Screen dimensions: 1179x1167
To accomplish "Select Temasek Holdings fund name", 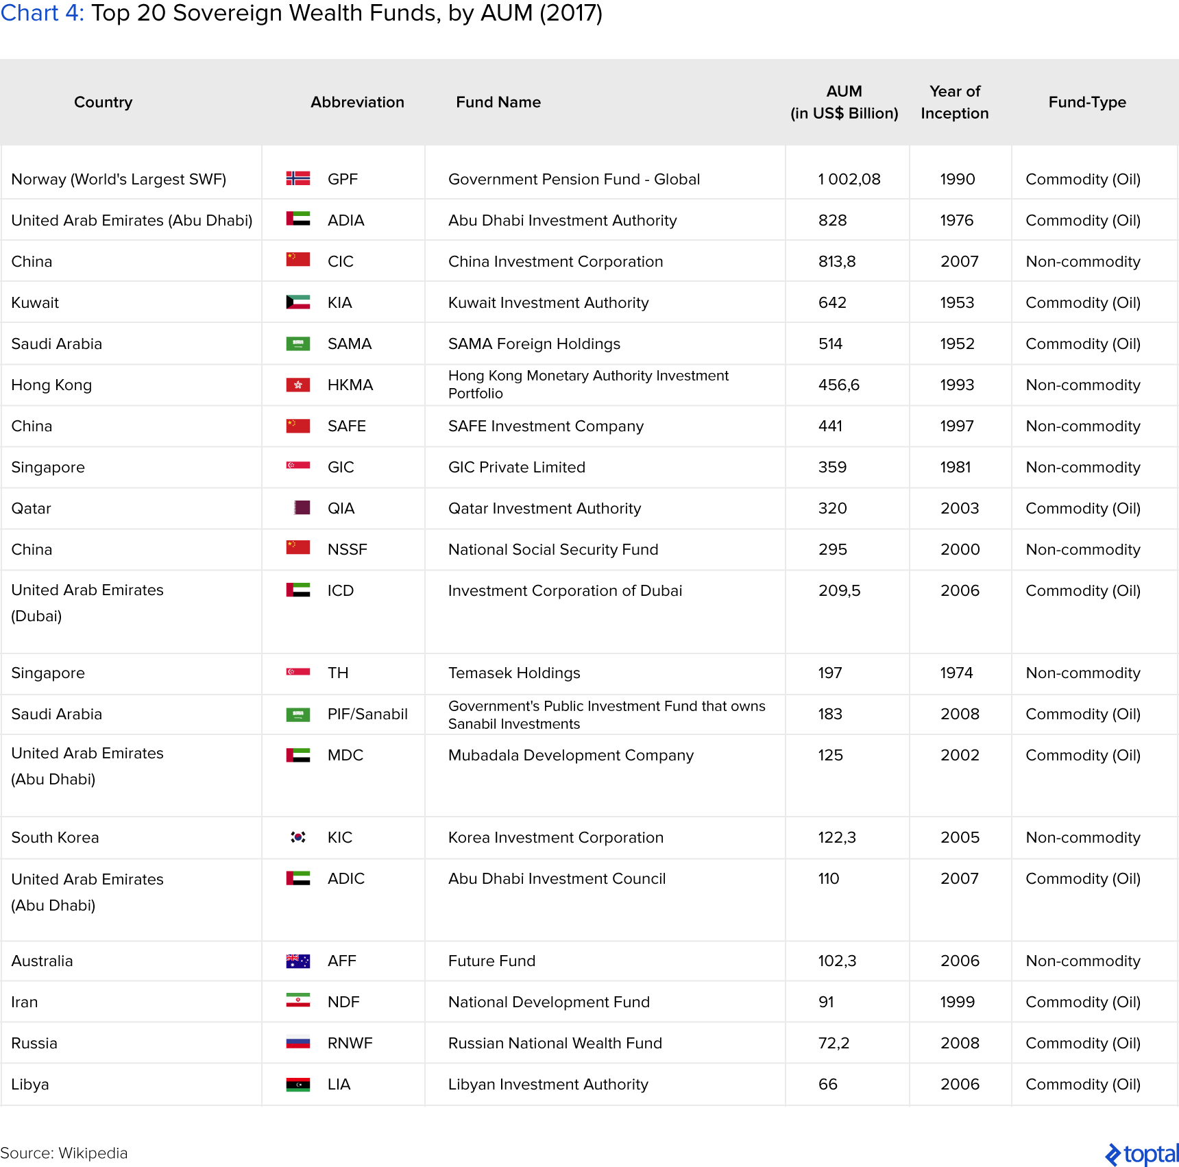I will pyautogui.click(x=514, y=673).
